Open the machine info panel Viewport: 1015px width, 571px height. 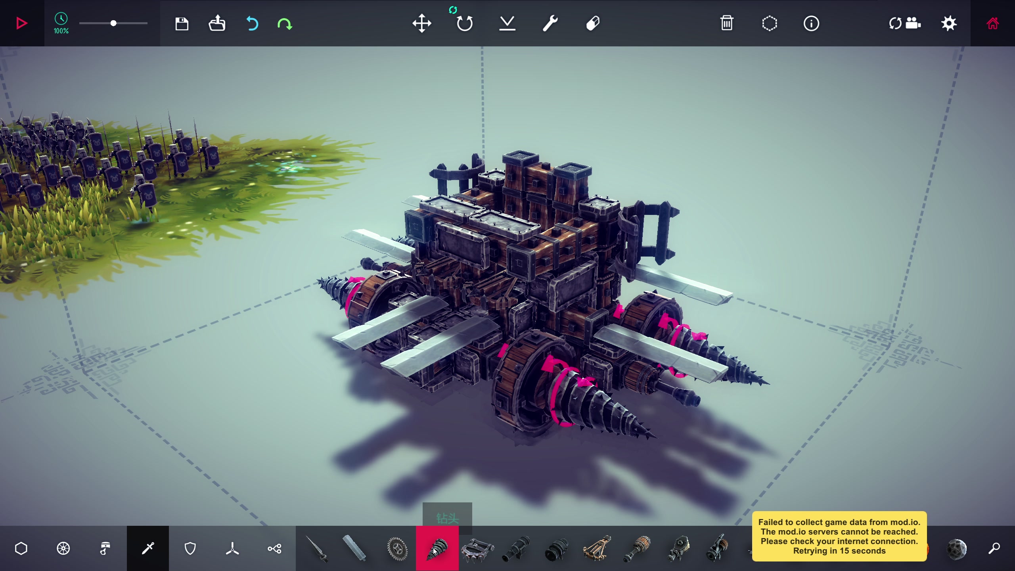tap(811, 23)
